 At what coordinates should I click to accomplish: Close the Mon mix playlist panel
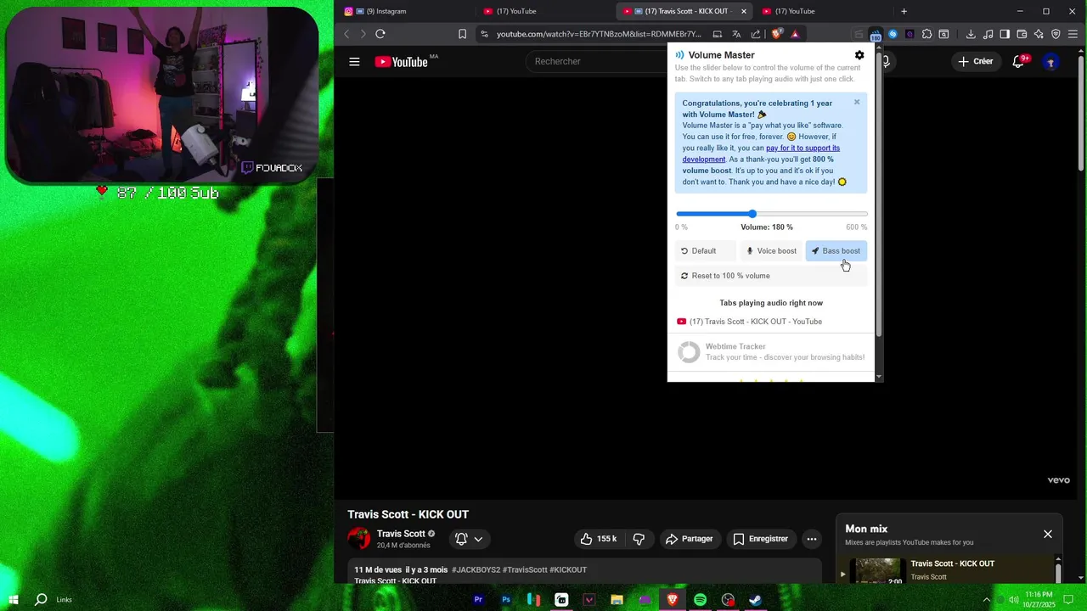pos(1048,535)
